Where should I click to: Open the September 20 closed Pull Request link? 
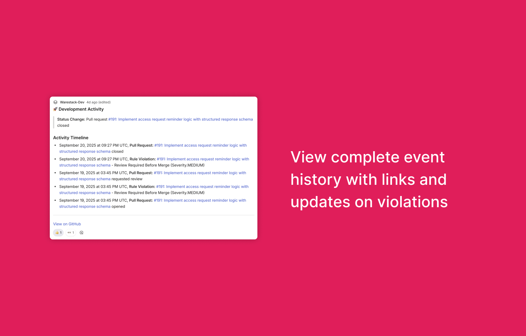pyautogui.click(x=200, y=145)
